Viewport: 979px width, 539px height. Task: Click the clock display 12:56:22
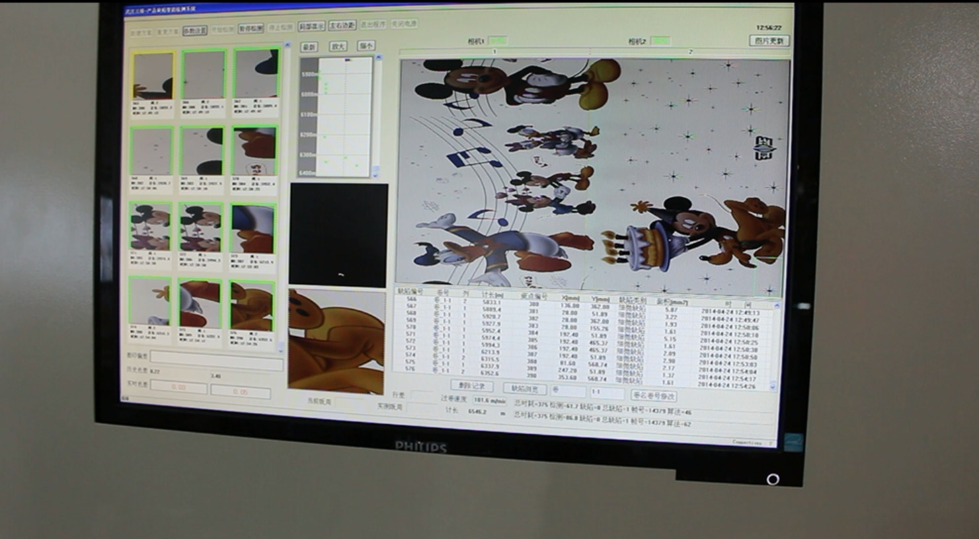coord(769,28)
